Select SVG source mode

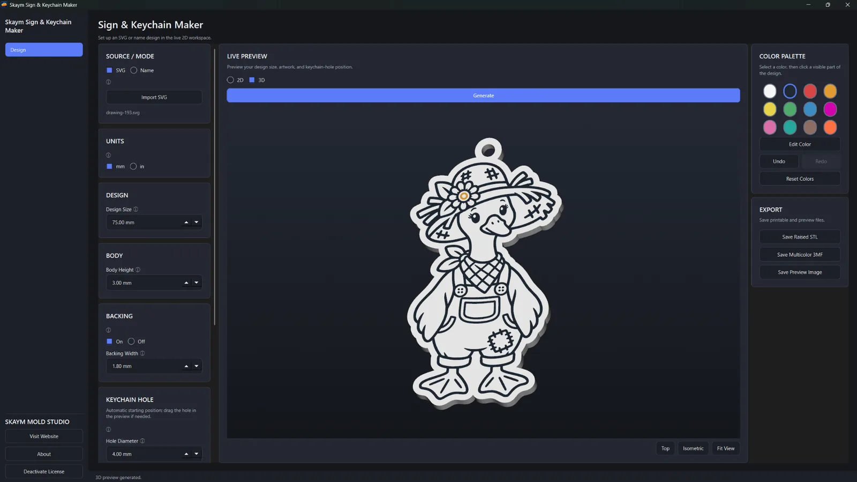click(x=116, y=70)
